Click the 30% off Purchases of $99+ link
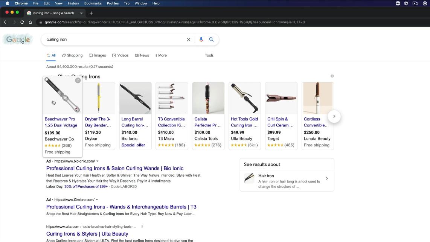 (86, 187)
